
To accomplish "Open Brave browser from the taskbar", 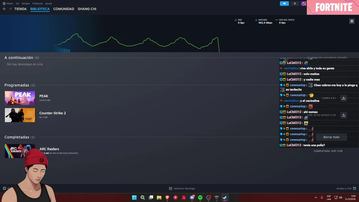I will tap(167, 198).
